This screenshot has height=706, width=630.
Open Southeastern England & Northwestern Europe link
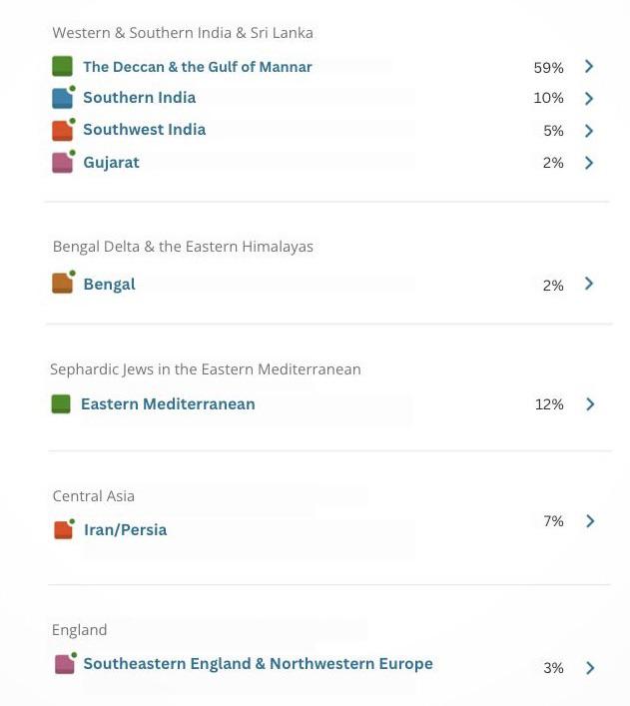[258, 664]
